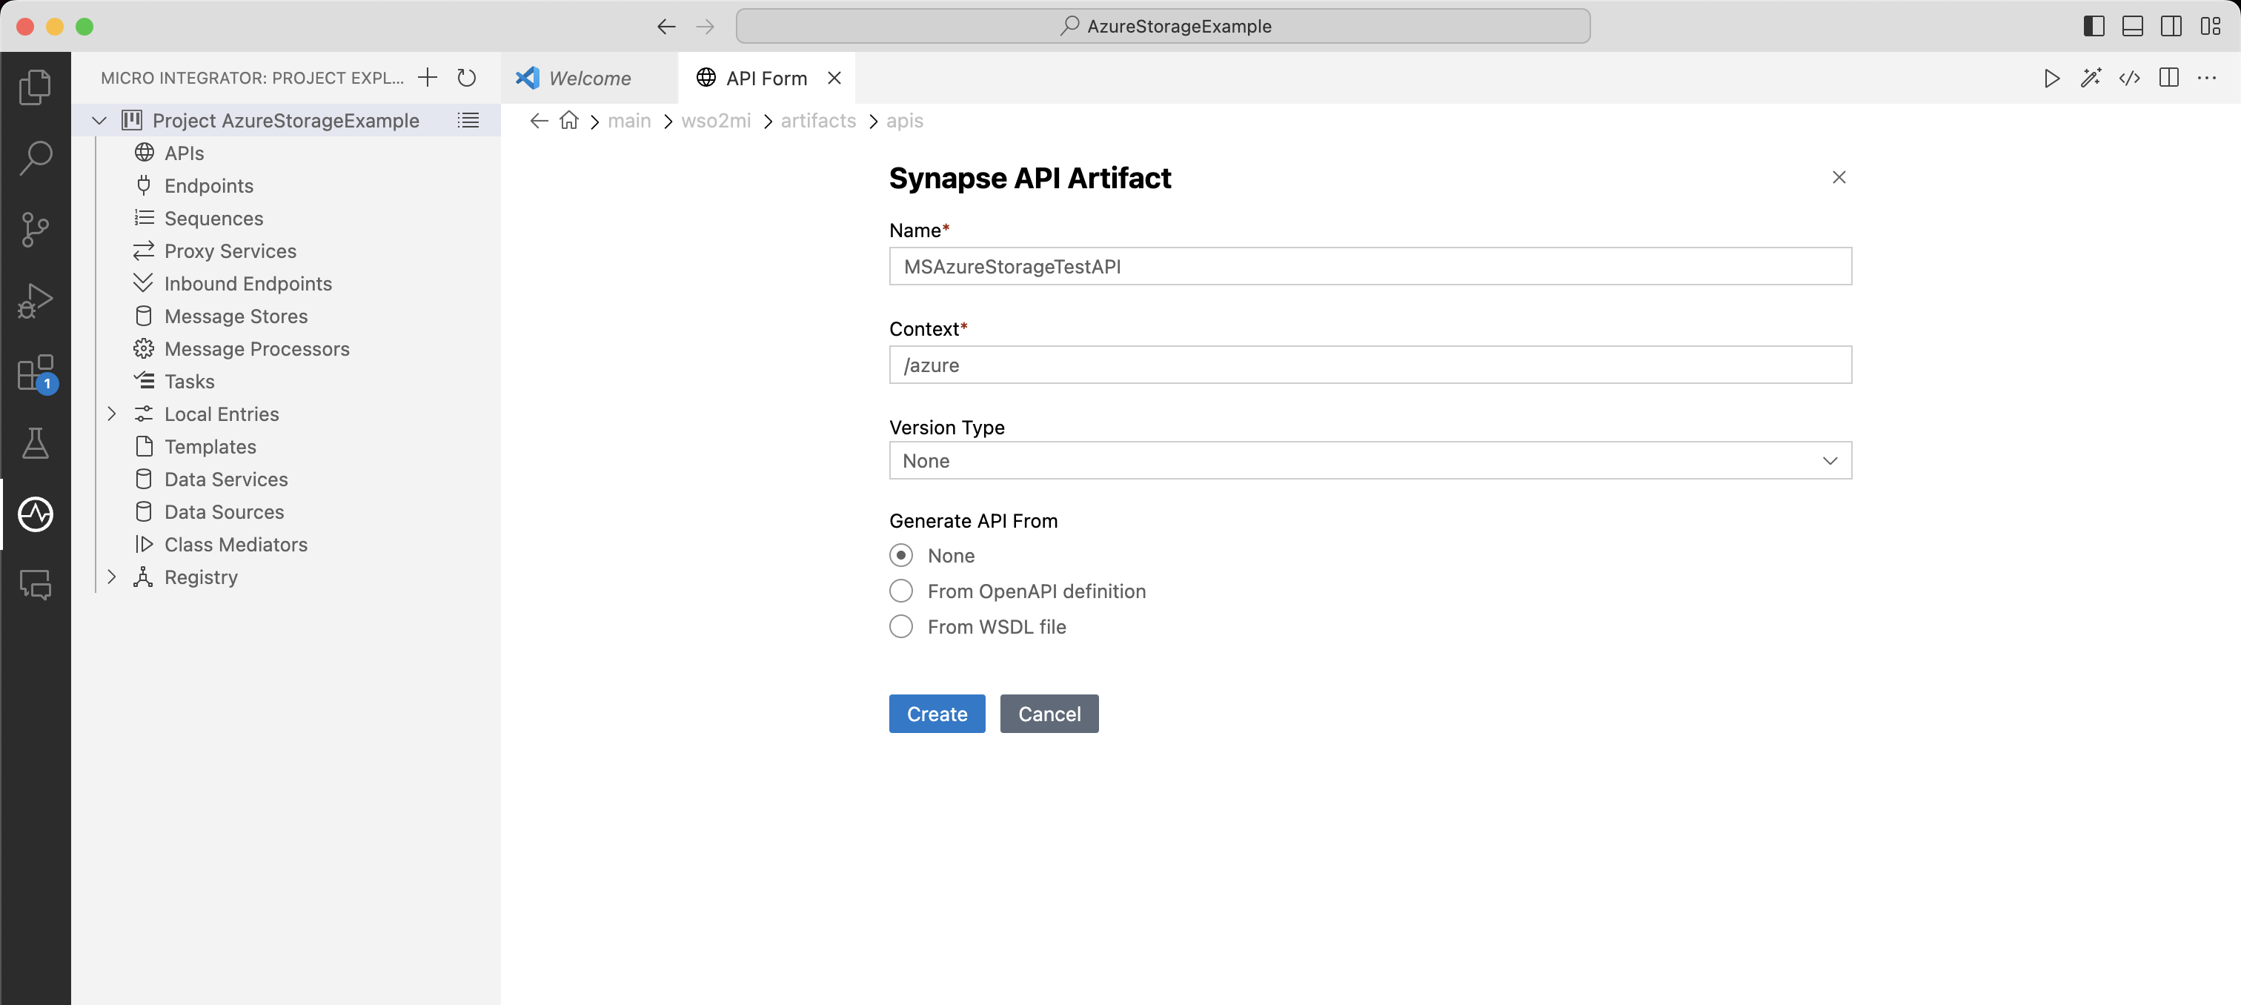The height and width of the screenshot is (1005, 2241).
Task: Focus the Name input field
Action: (x=1370, y=266)
